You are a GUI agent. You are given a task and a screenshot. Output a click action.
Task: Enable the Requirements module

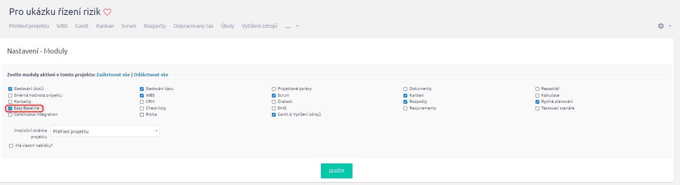pyautogui.click(x=406, y=108)
